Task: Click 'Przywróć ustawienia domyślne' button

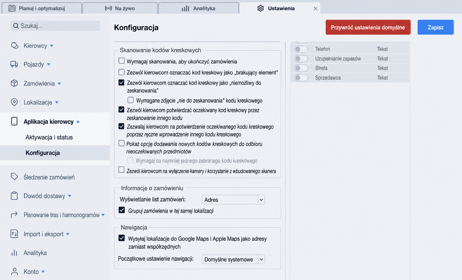Action: click(368, 27)
